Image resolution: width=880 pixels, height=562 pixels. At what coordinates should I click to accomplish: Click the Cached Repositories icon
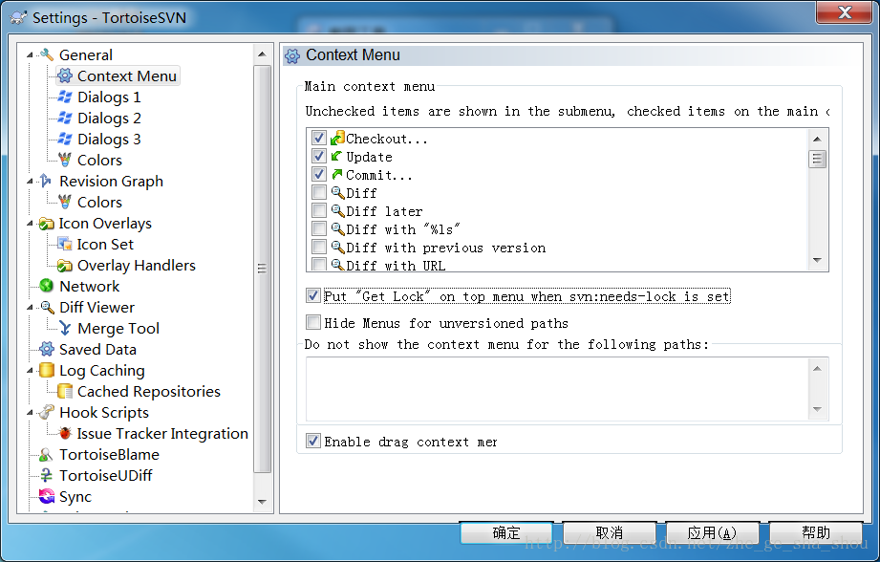(65, 391)
